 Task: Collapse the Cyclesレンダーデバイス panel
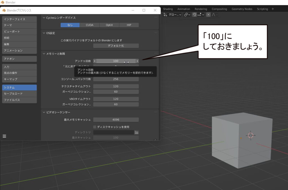coord(44,18)
